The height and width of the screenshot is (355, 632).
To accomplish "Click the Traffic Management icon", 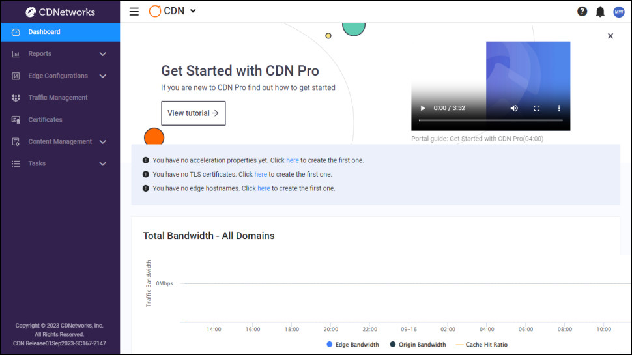I will point(16,98).
